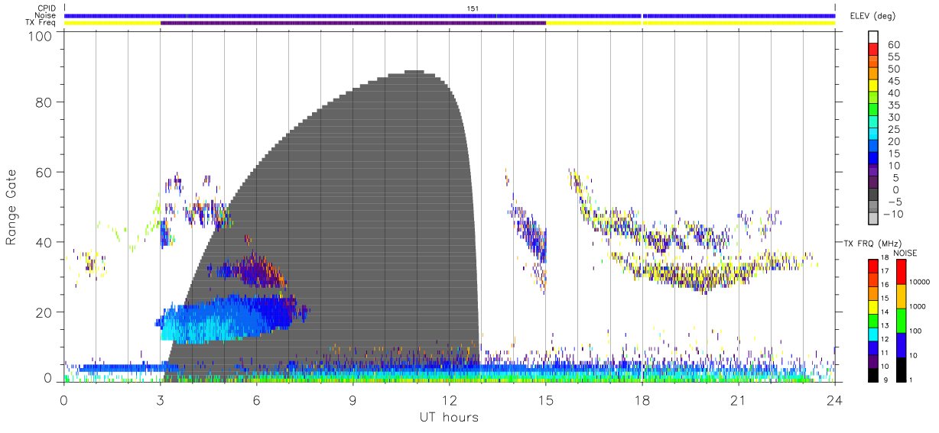The image size is (939, 433).
Task: Click the CPID value 151
Action: 472,8
